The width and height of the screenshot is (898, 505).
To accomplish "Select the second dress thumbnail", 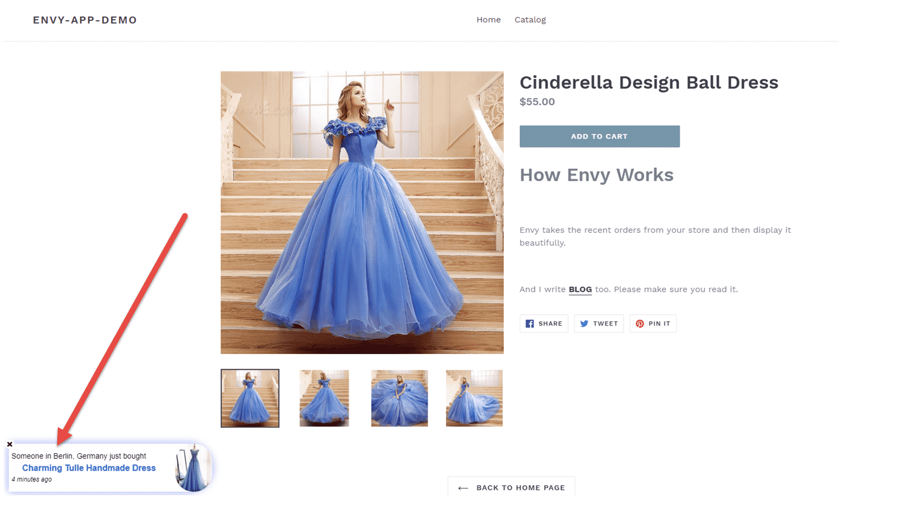I will tap(324, 398).
